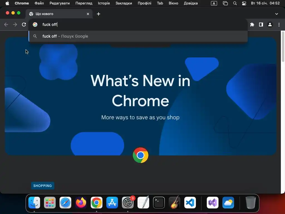
Task: Launch Visual Studio Code from the Dock
Action: (x=190, y=203)
